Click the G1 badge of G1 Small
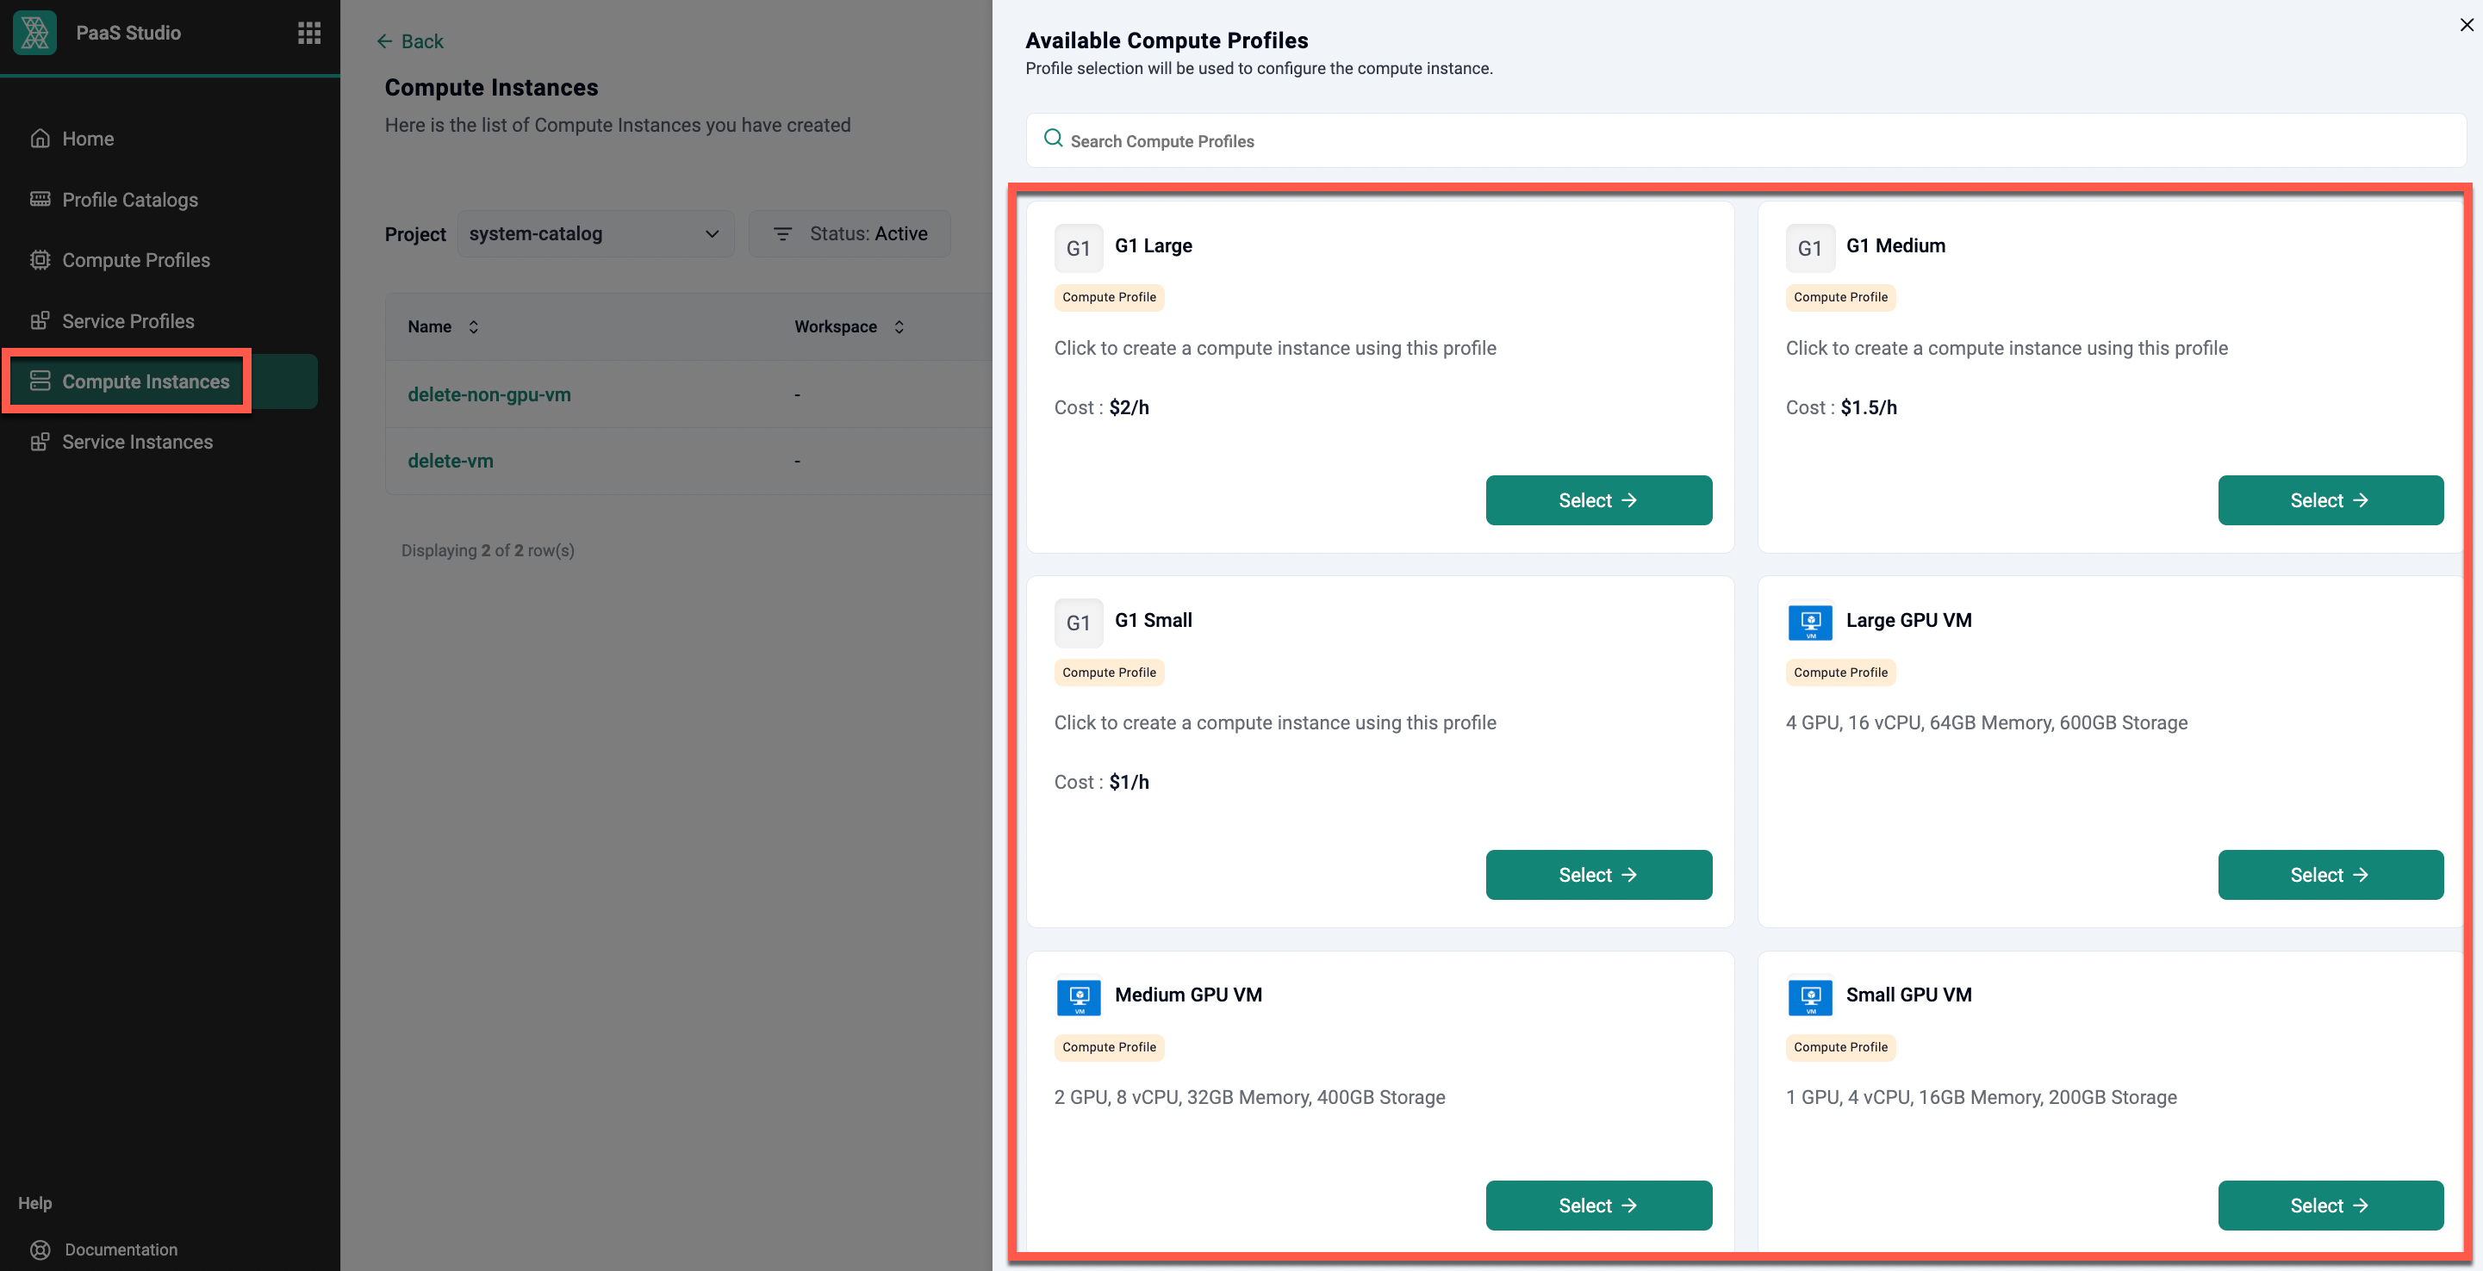Image resolution: width=2483 pixels, height=1271 pixels. pos(1078,623)
